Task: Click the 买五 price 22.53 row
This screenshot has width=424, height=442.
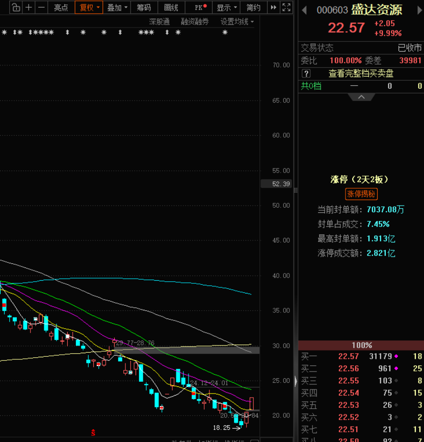Action: click(361, 405)
